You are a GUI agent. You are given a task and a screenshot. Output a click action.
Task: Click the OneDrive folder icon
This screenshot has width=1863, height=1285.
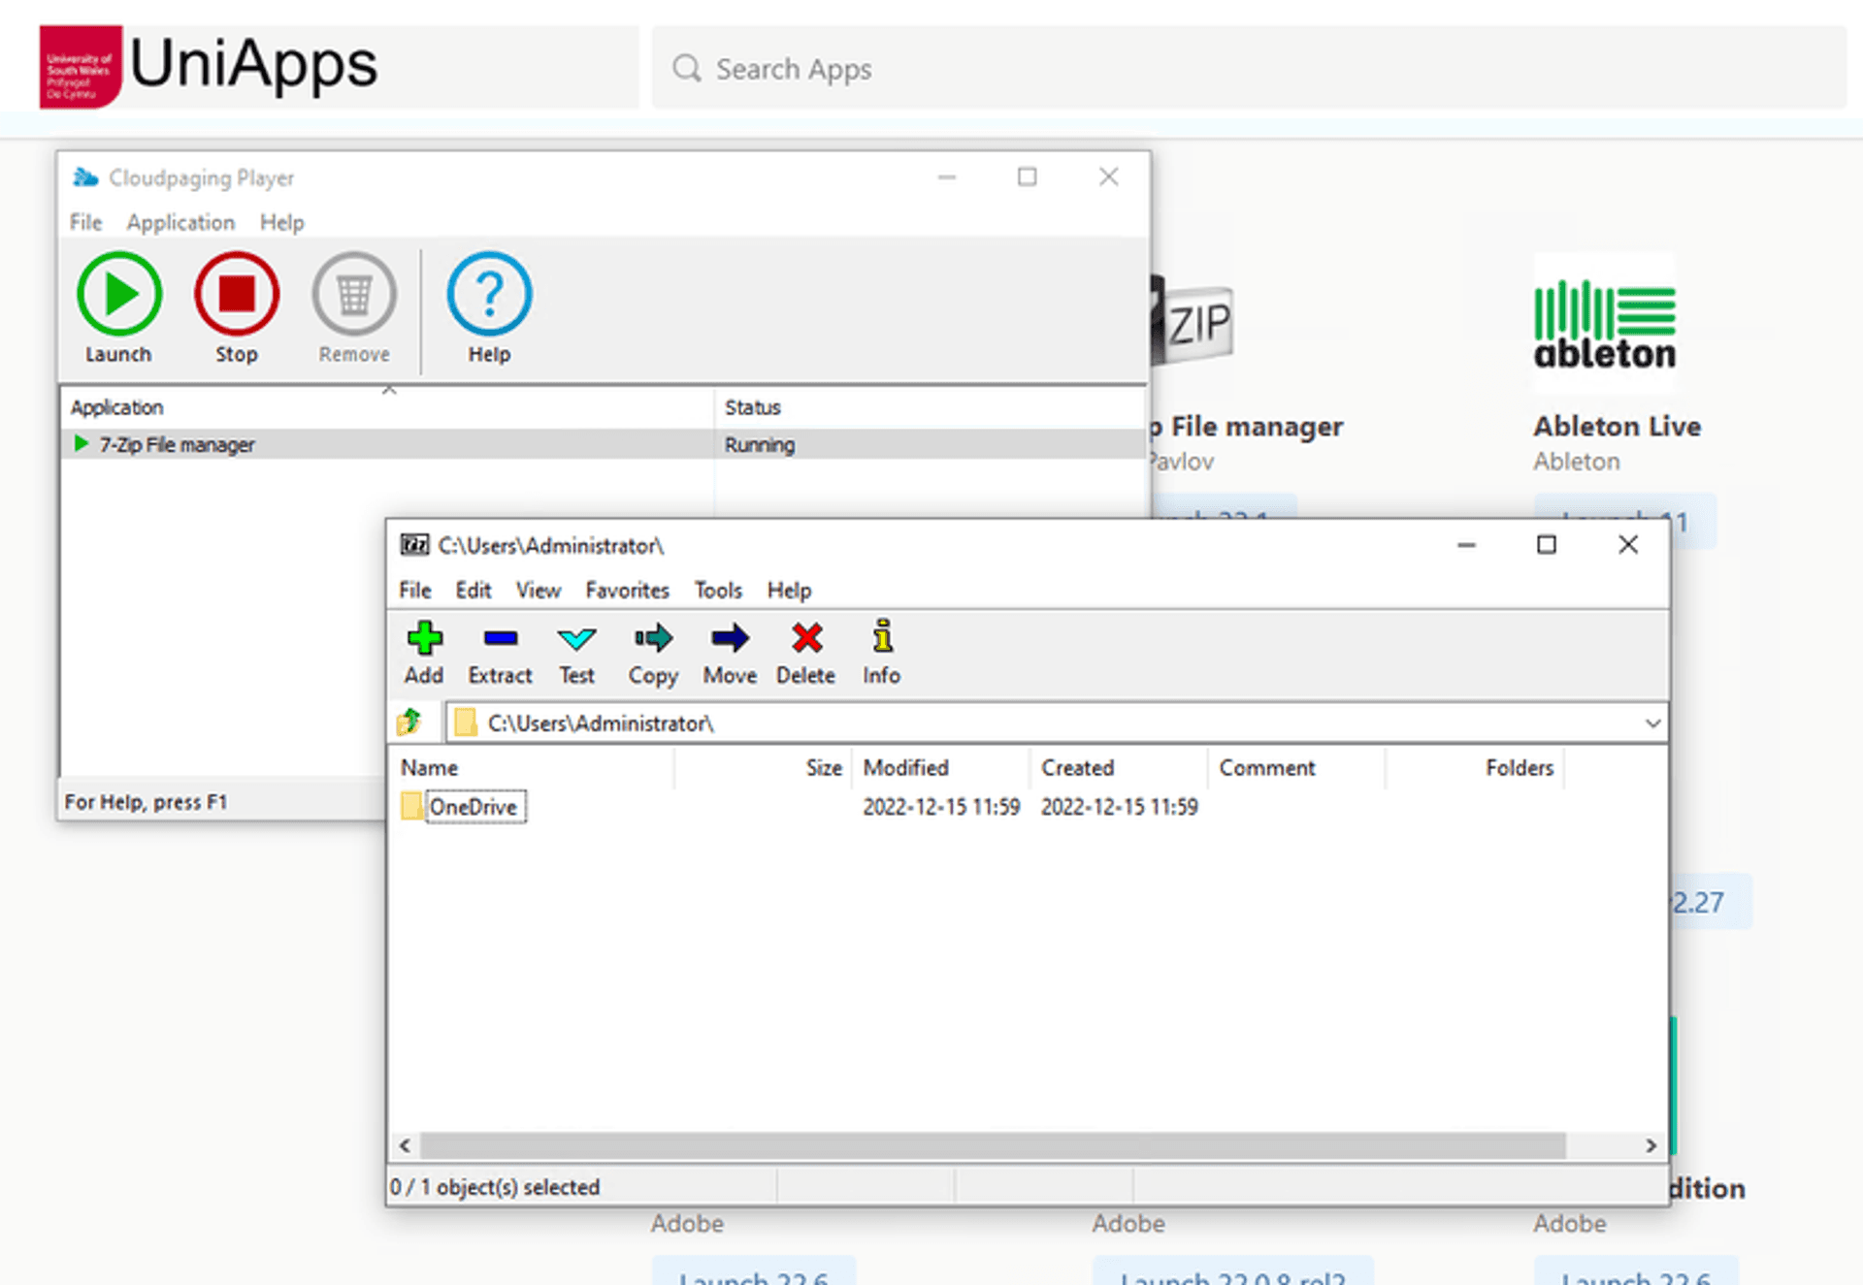pos(411,806)
